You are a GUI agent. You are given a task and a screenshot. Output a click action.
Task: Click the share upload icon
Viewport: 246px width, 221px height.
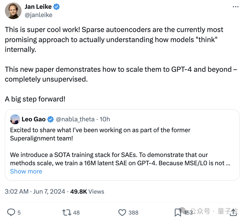pos(234,212)
